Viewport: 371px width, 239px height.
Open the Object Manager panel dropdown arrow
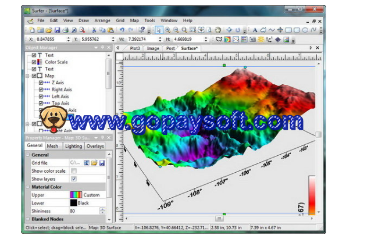[x=96, y=48]
